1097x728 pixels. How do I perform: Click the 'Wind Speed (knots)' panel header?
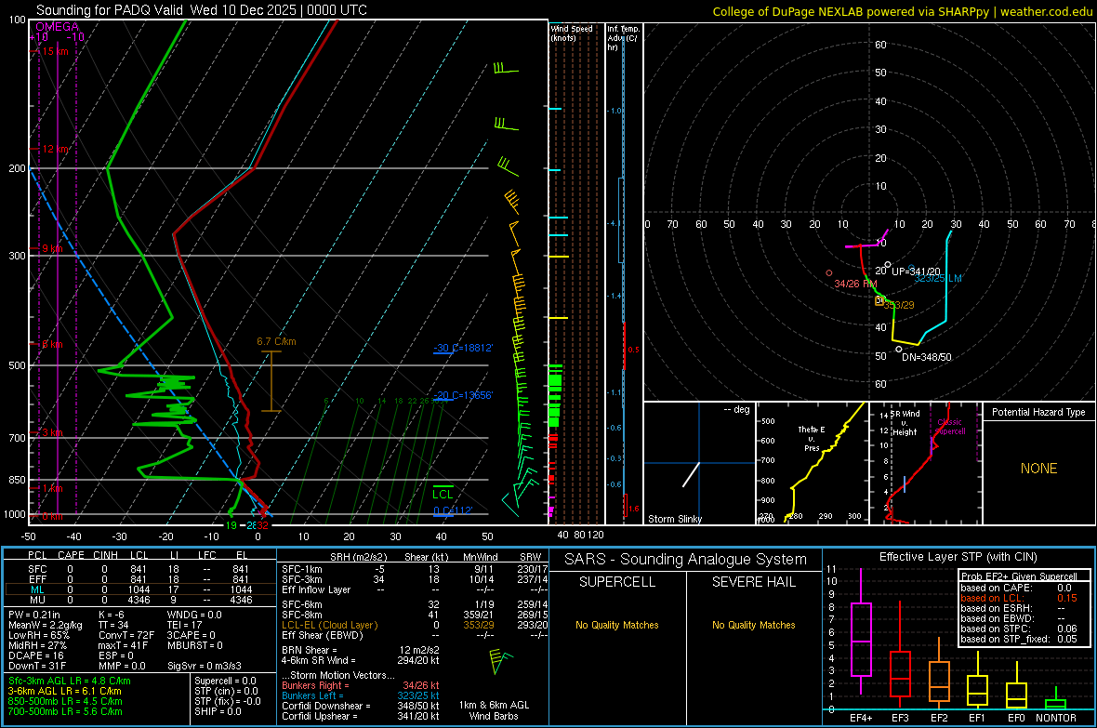tap(572, 33)
